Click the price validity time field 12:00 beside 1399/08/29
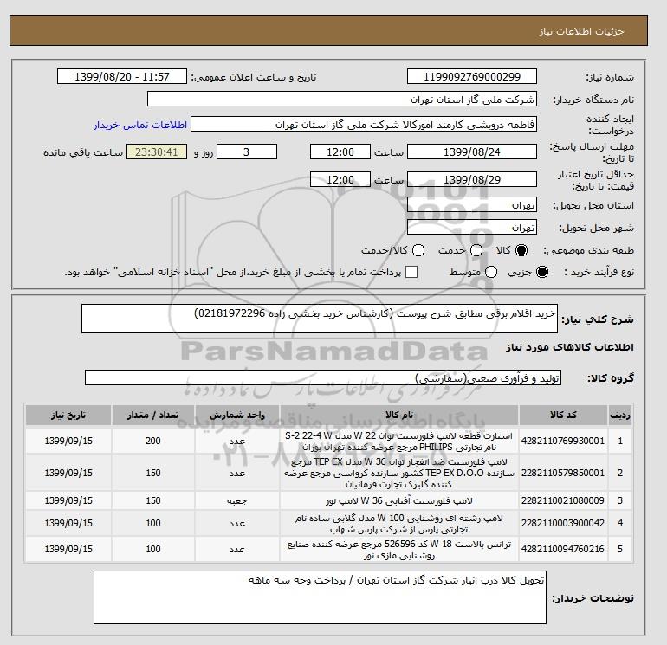 tap(340, 179)
